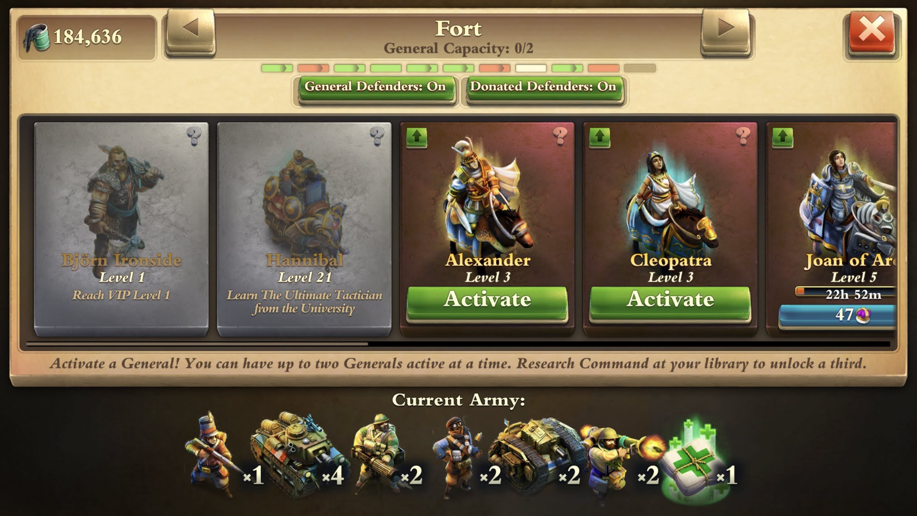Toggle General Defenders off
This screenshot has height=516, width=917.
point(376,88)
